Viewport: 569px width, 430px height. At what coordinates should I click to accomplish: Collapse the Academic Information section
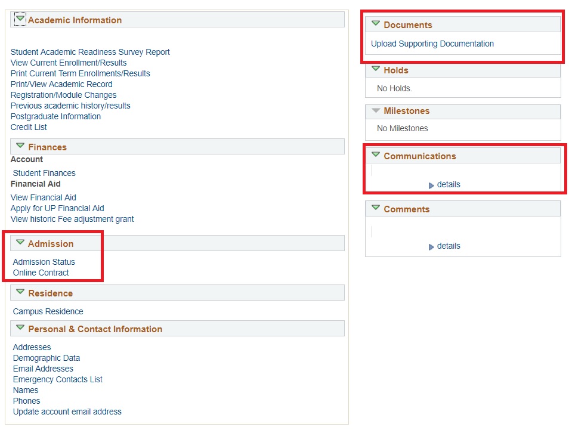pos(20,19)
